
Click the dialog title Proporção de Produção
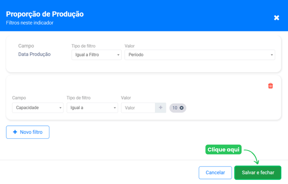coord(45,14)
